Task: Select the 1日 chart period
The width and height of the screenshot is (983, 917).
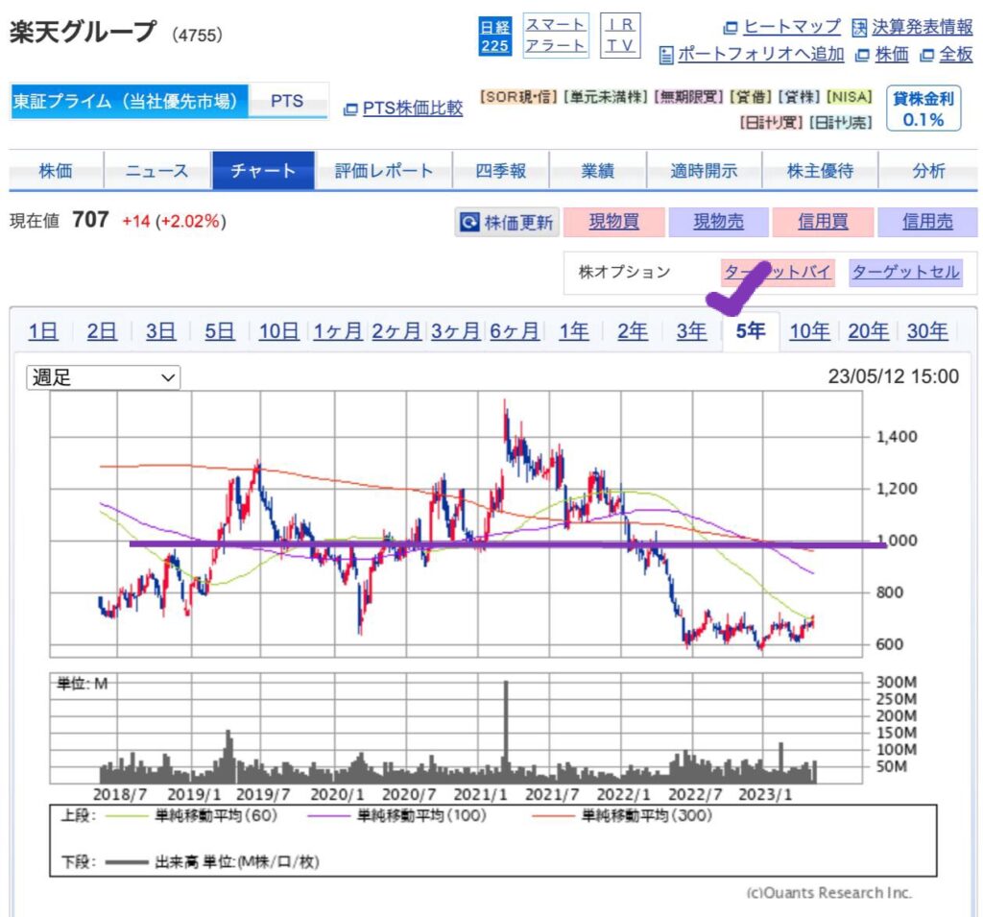Action: [43, 331]
